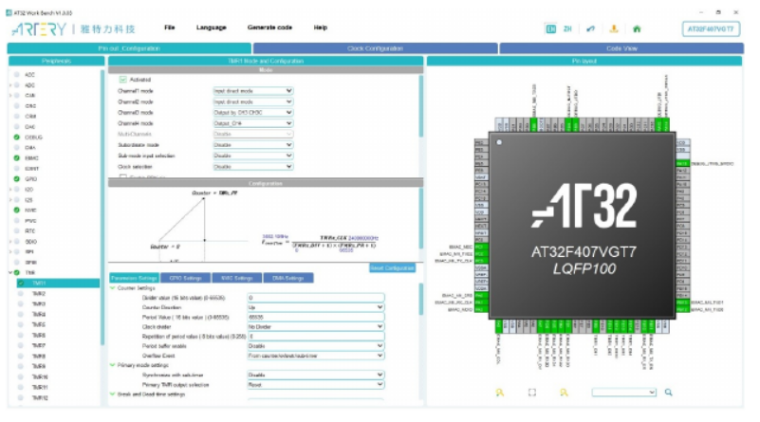The image size is (760, 422).
Task: Select Parameter Settings tab
Action: (x=134, y=278)
